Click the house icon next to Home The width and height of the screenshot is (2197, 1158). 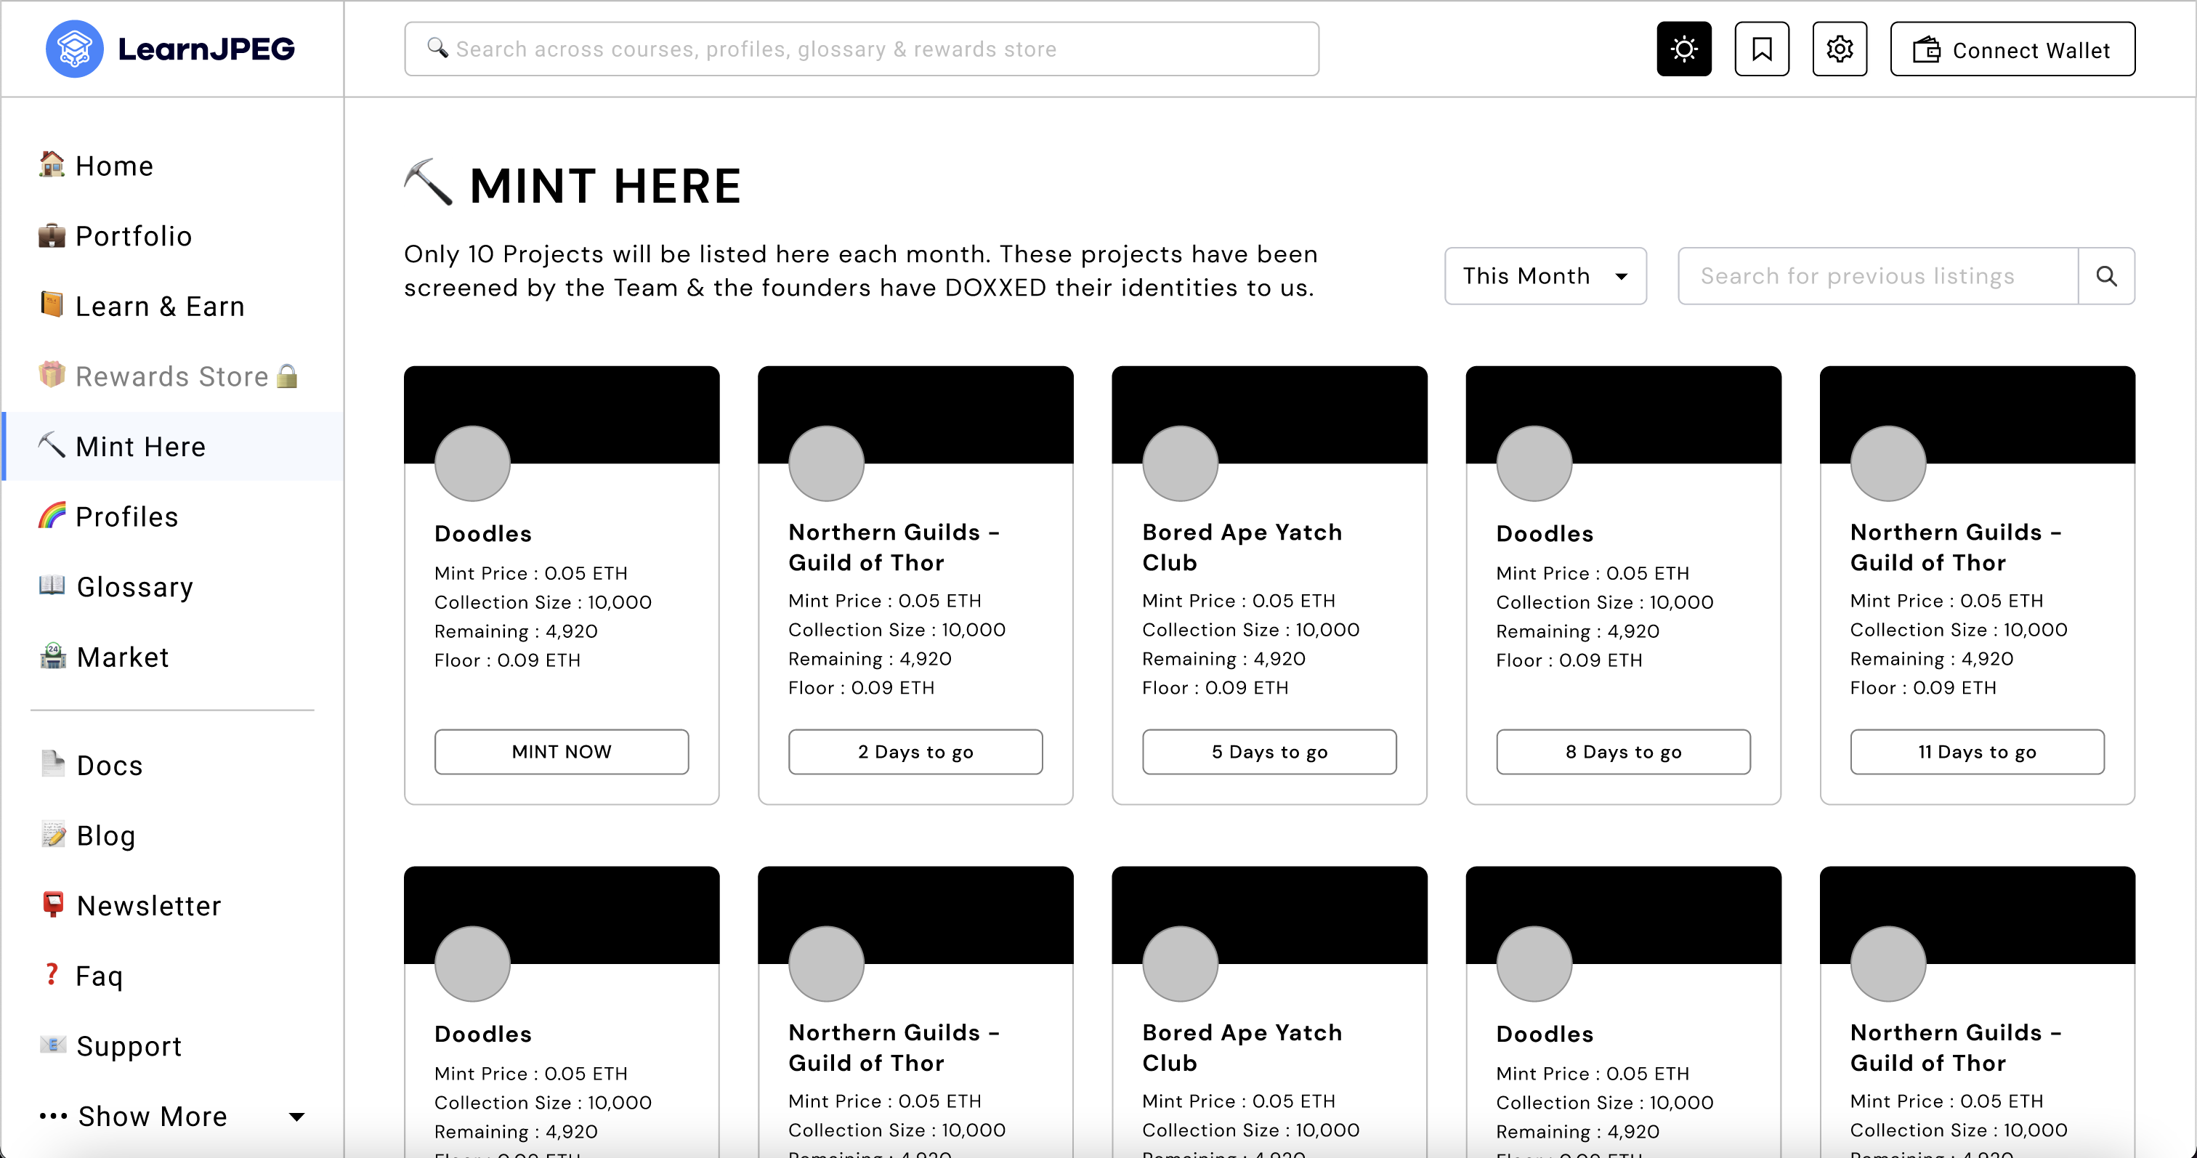[51, 163]
